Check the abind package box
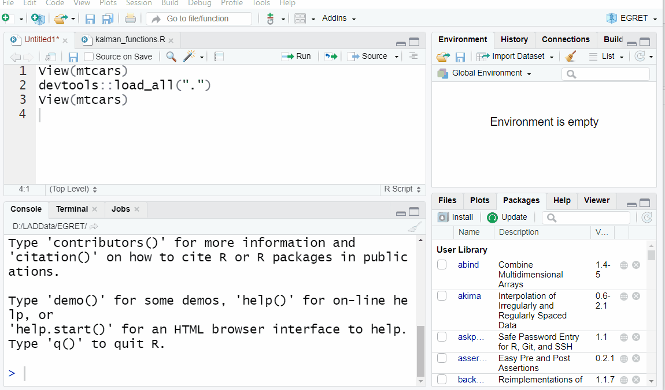665x390 pixels. pos(442,265)
